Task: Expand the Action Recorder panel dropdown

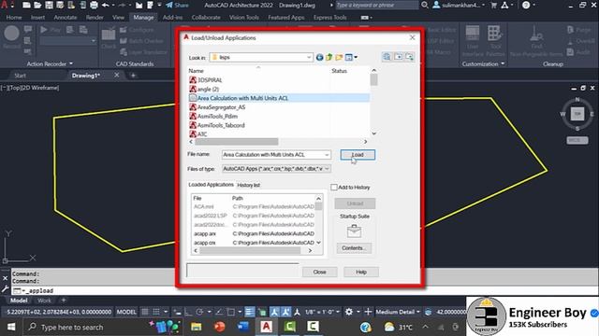Action: [71, 63]
